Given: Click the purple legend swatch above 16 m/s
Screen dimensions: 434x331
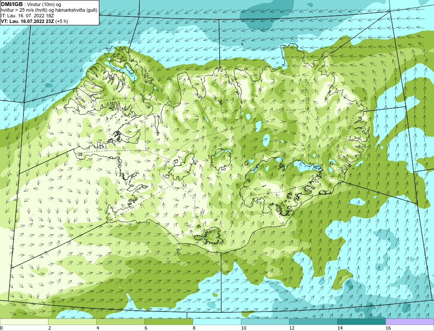Looking at the screenshot, I should [410, 321].
